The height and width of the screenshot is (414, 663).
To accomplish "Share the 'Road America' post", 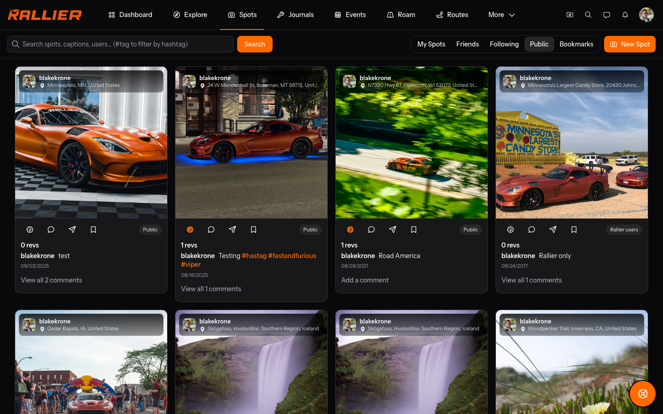I will tap(393, 230).
